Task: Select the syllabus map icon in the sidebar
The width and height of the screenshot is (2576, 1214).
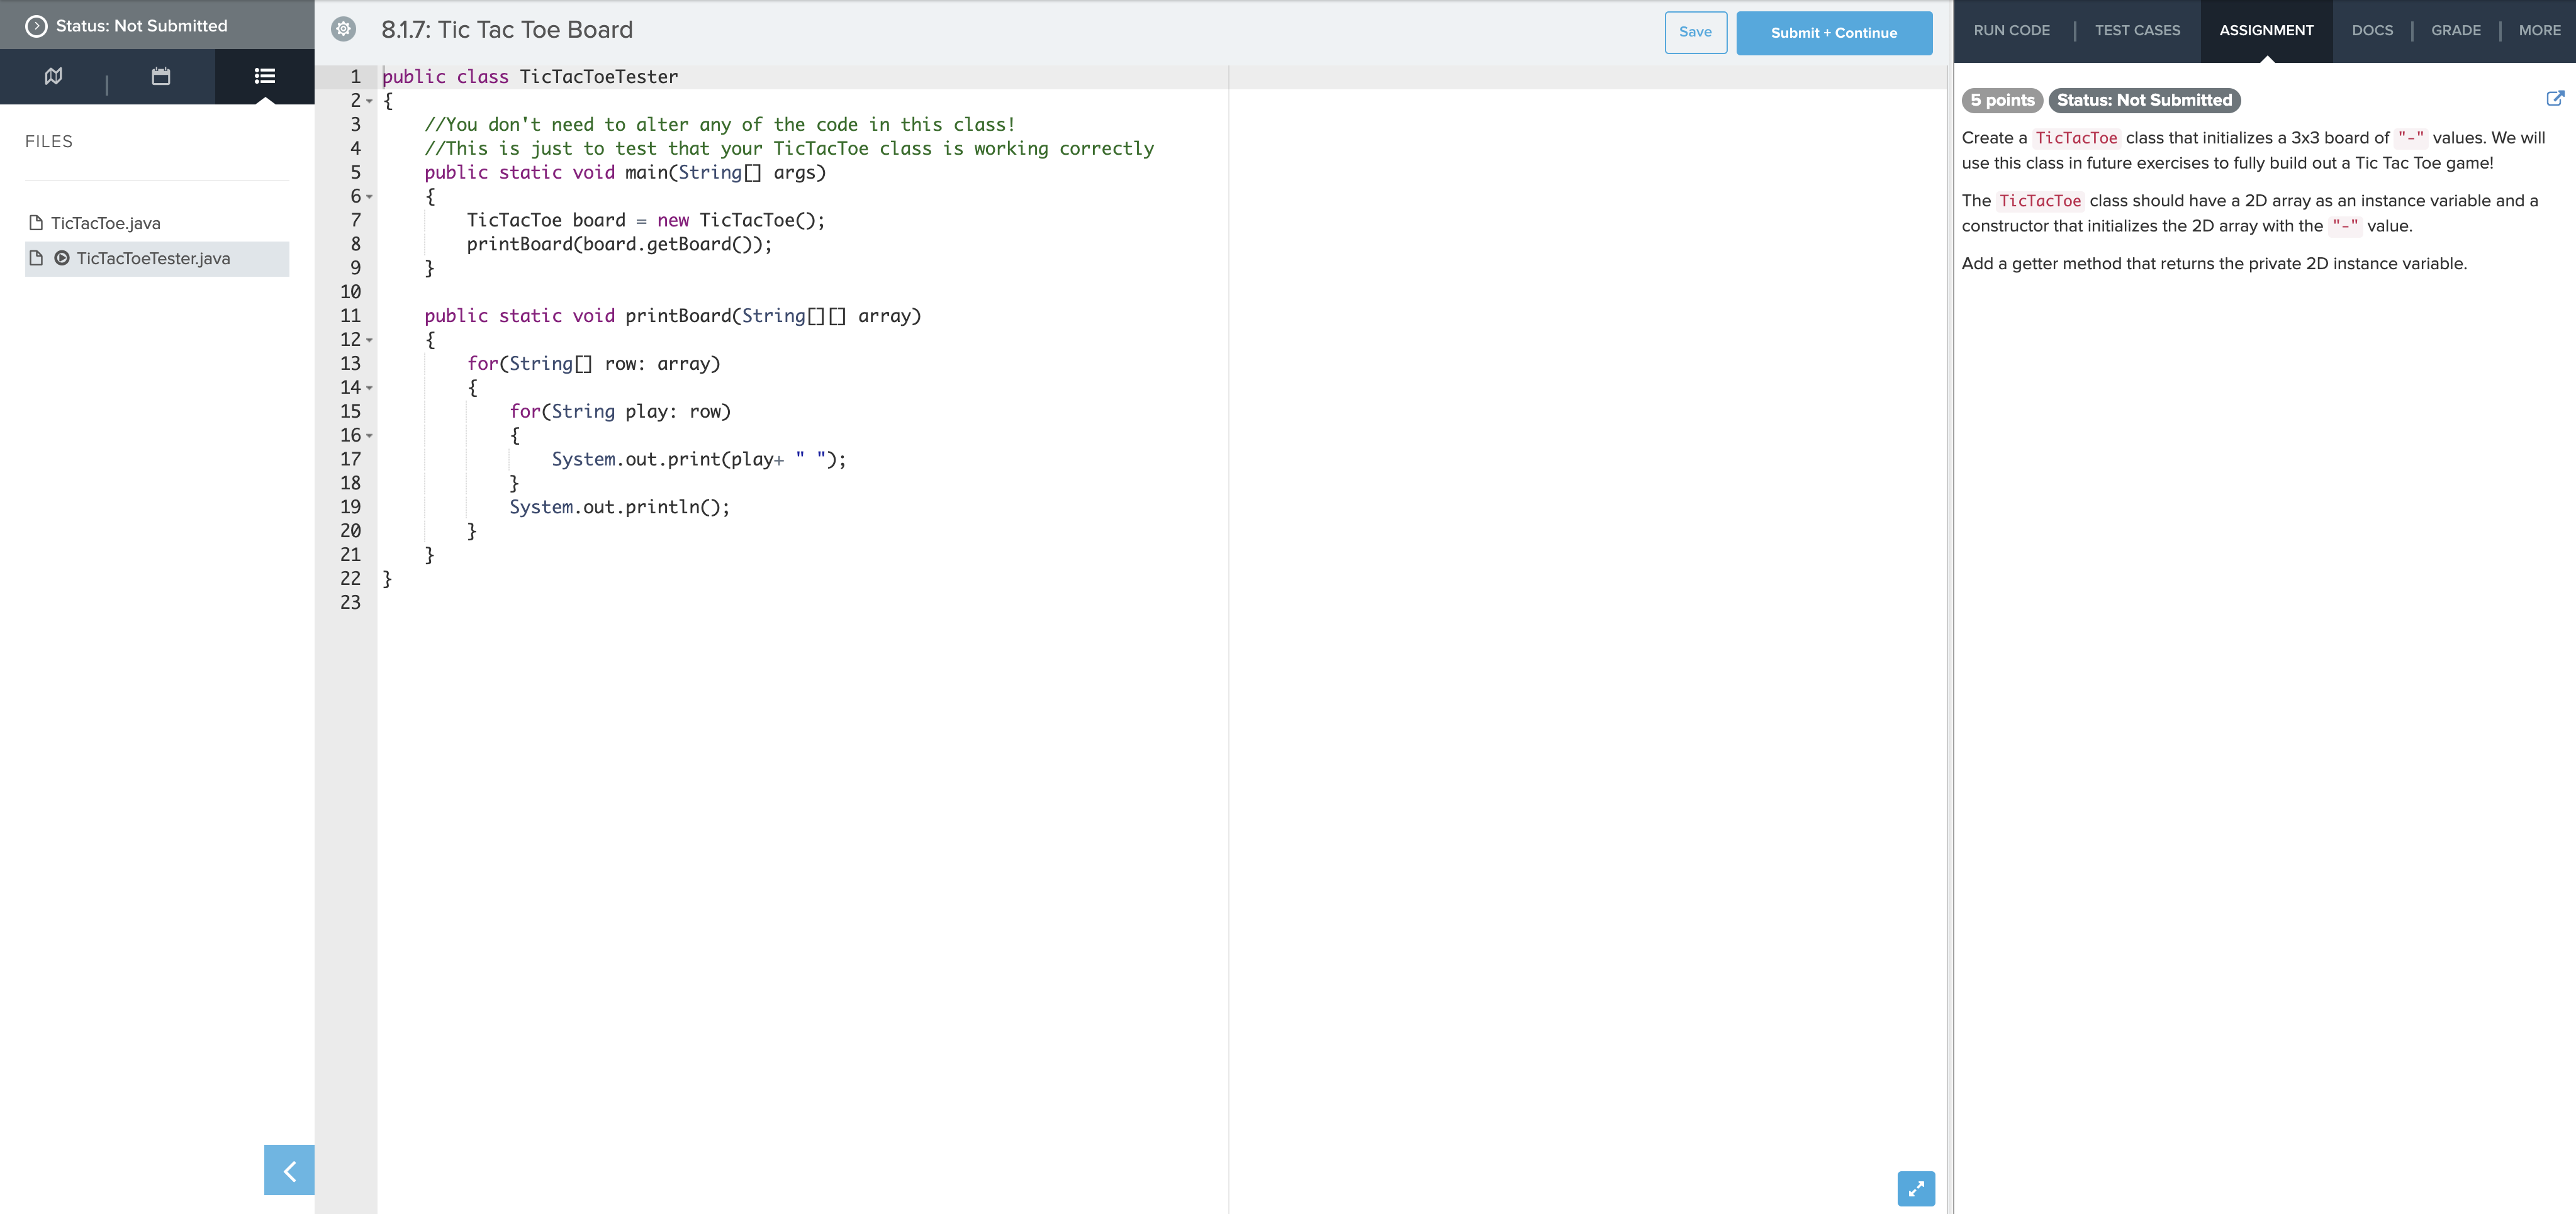Action: tap(53, 76)
